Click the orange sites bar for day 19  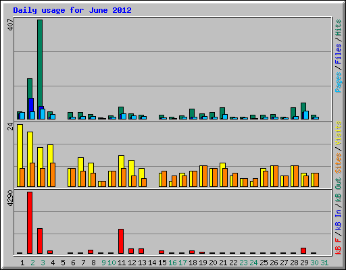click(x=205, y=176)
